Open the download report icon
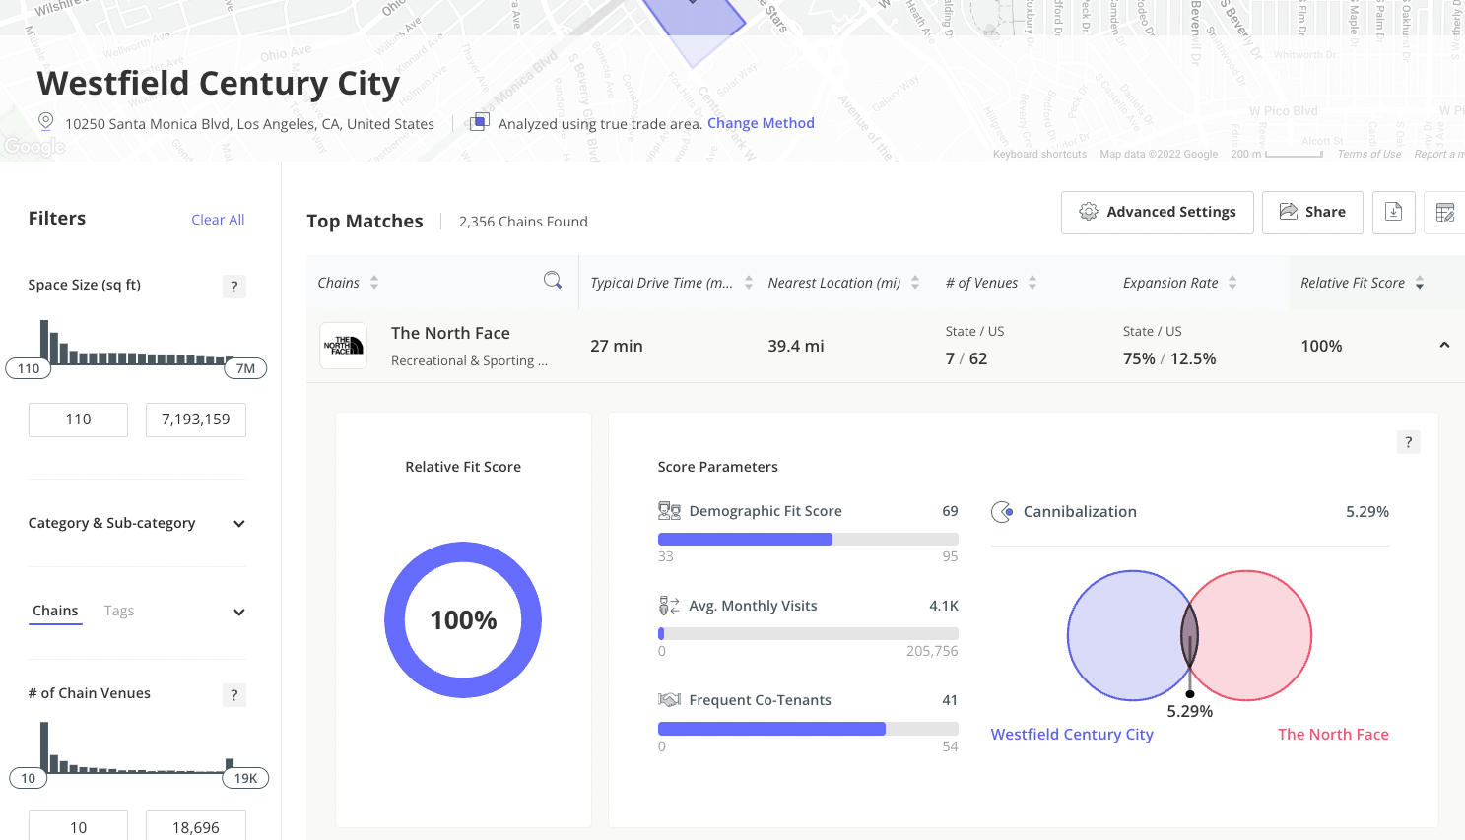The width and height of the screenshot is (1465, 840). 1393,212
